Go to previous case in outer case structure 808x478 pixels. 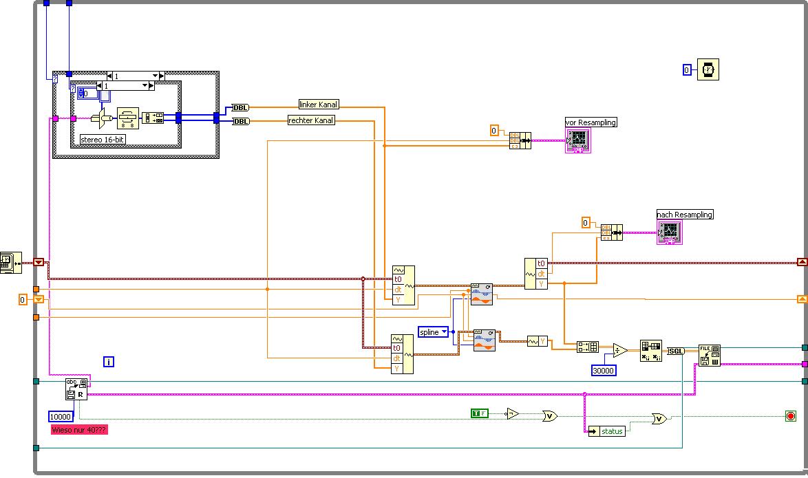[109, 76]
